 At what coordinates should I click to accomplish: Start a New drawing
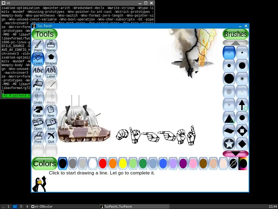click(51, 111)
